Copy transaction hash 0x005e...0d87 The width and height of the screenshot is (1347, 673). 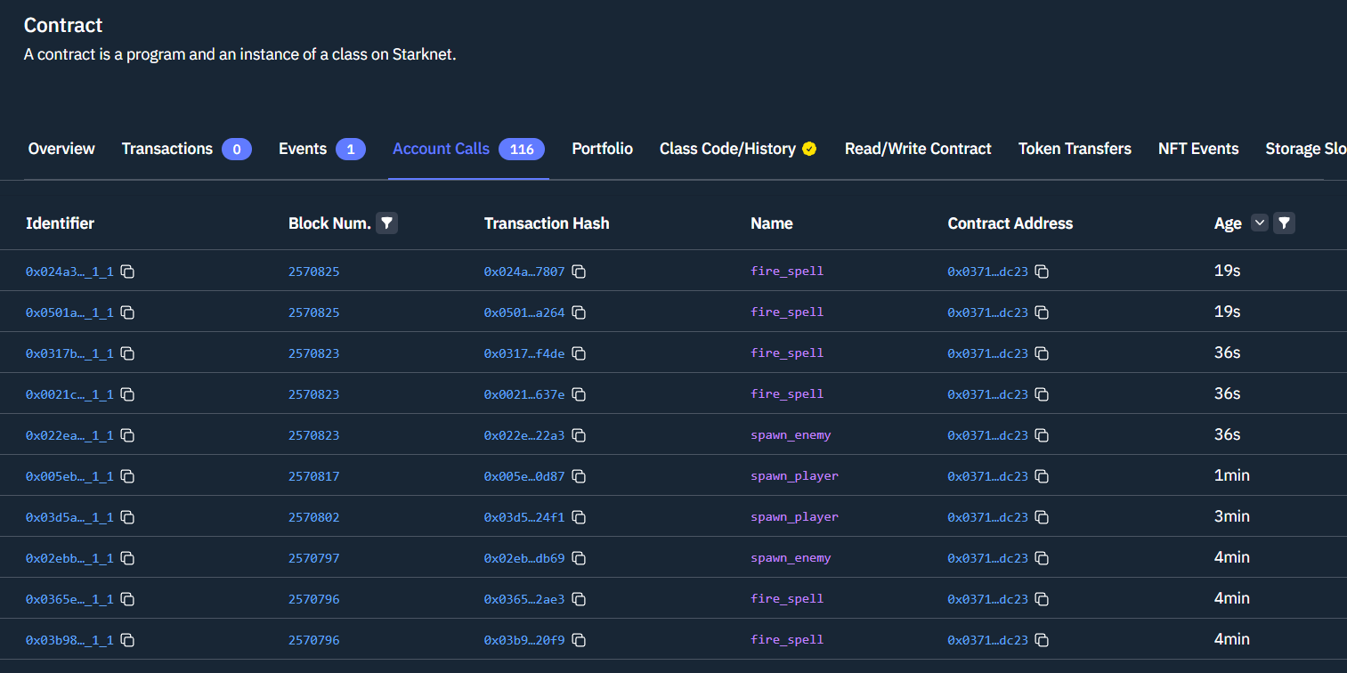(579, 476)
